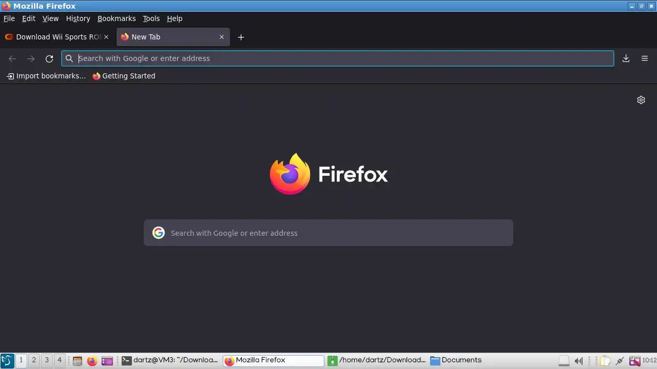Click the back navigation arrow

coord(12,58)
